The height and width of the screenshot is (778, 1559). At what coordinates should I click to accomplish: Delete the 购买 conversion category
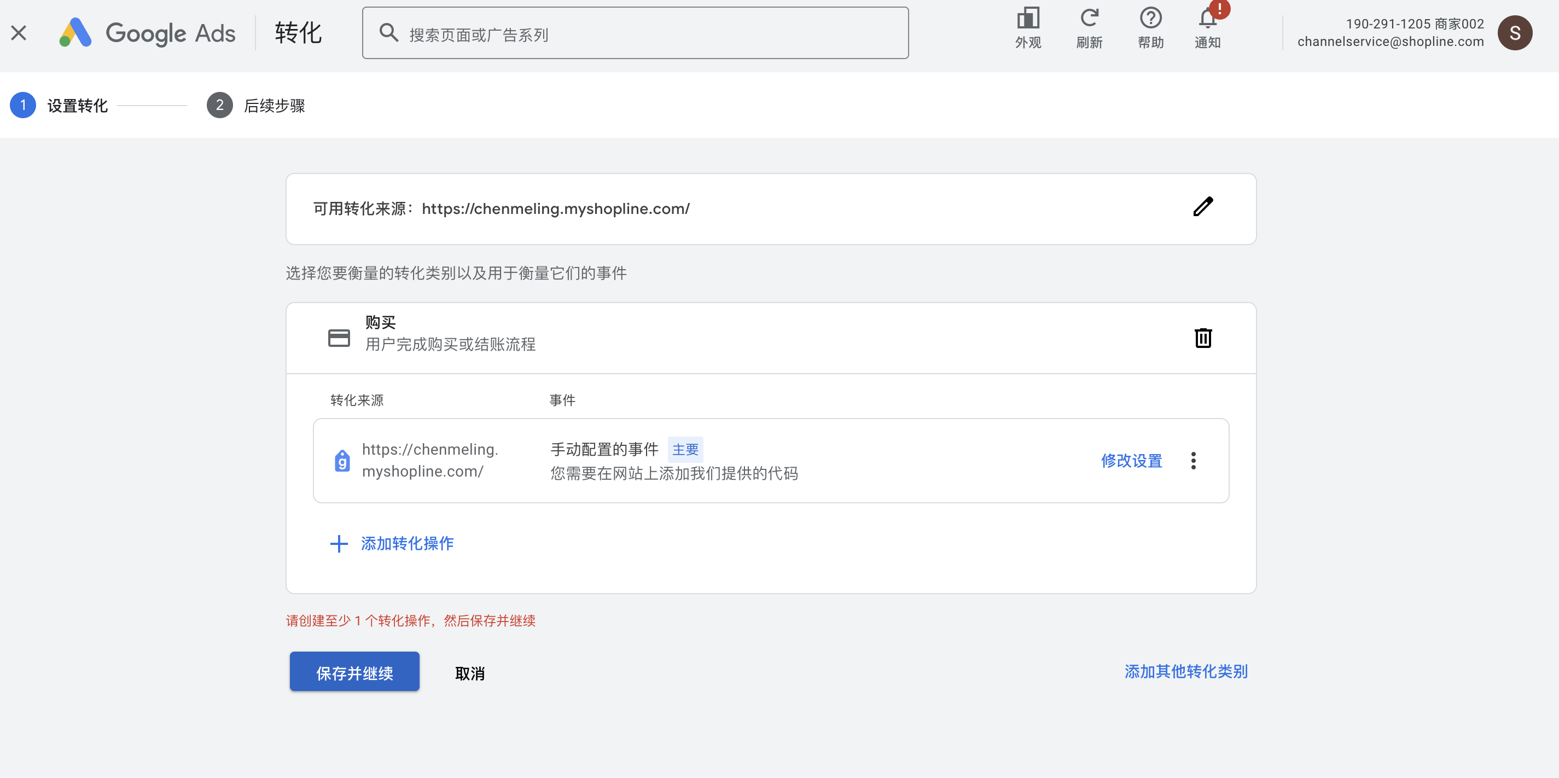1203,338
